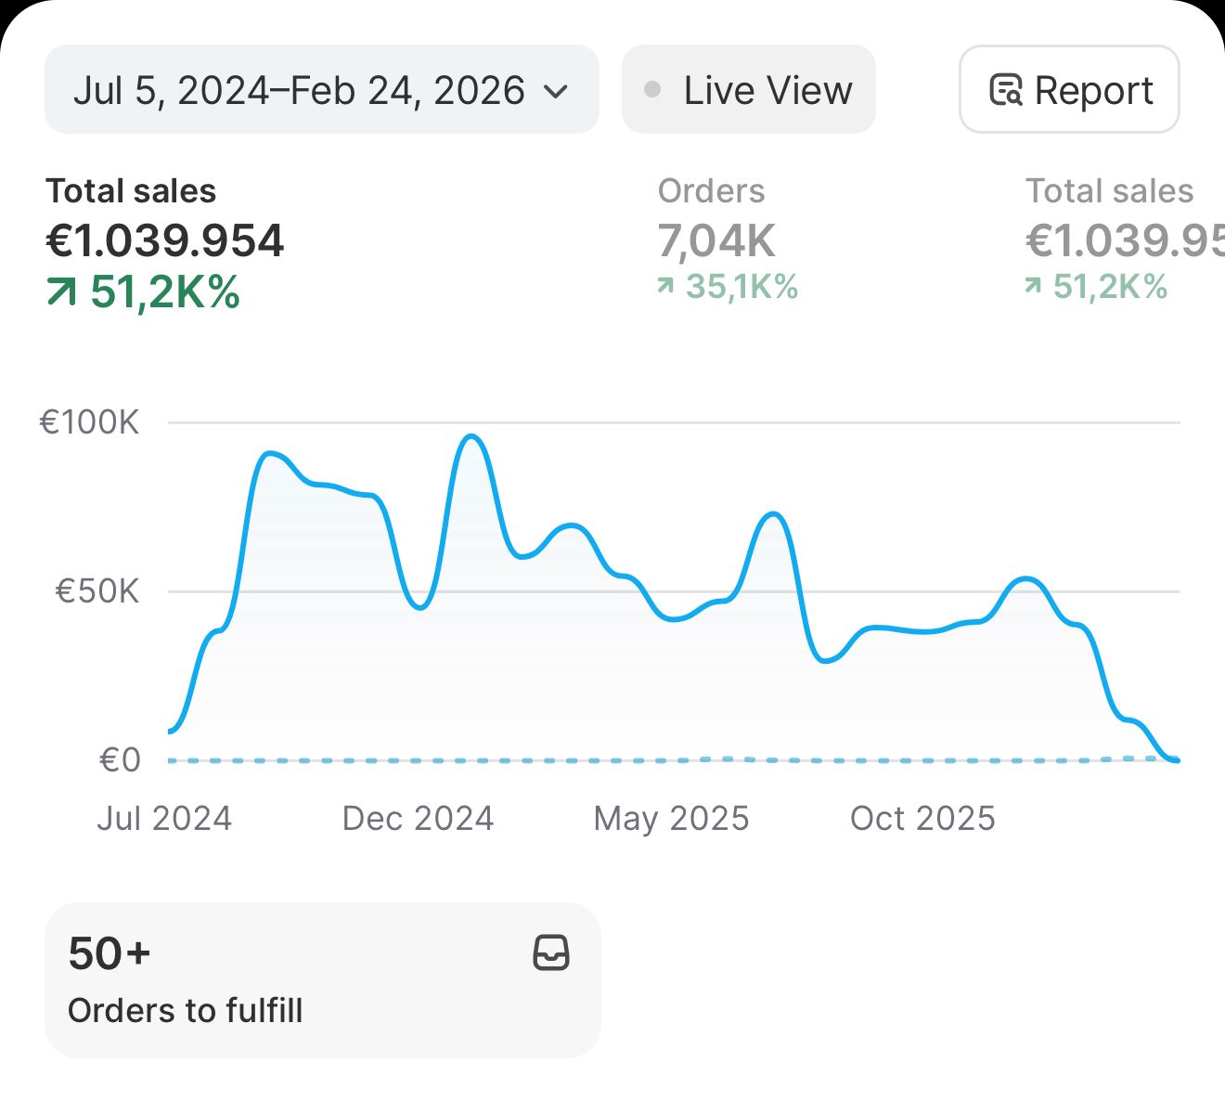Screen dimensions: 1225x1114
Task: Select the bold Total sales metric heading
Action: (131, 191)
